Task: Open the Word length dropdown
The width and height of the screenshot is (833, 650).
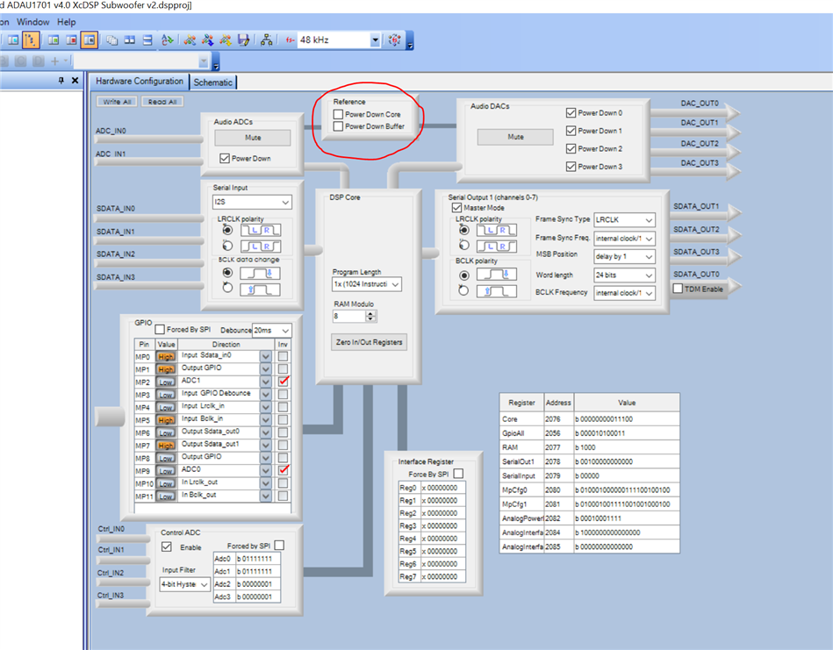Action: tap(649, 275)
